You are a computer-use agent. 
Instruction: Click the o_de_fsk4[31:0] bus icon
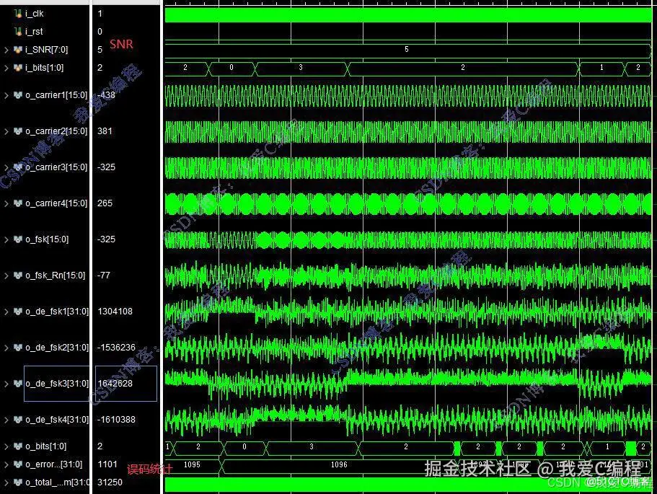[x=17, y=420]
